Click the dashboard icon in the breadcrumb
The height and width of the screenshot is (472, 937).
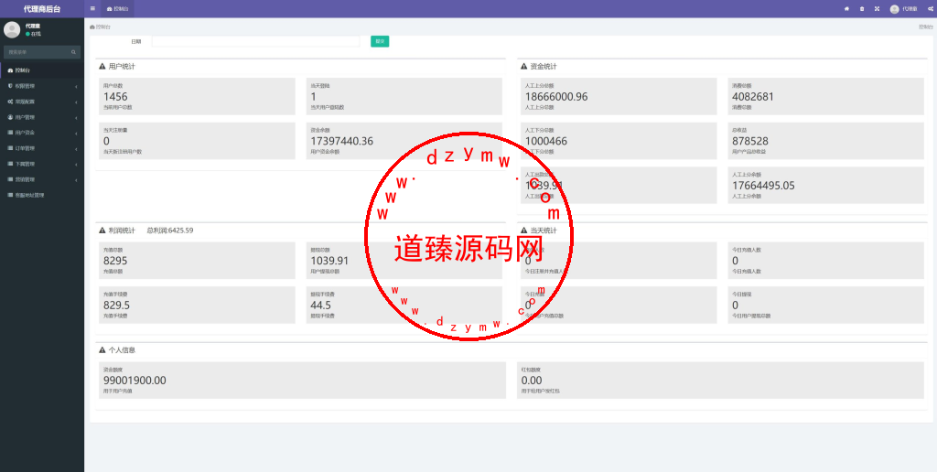[92, 27]
